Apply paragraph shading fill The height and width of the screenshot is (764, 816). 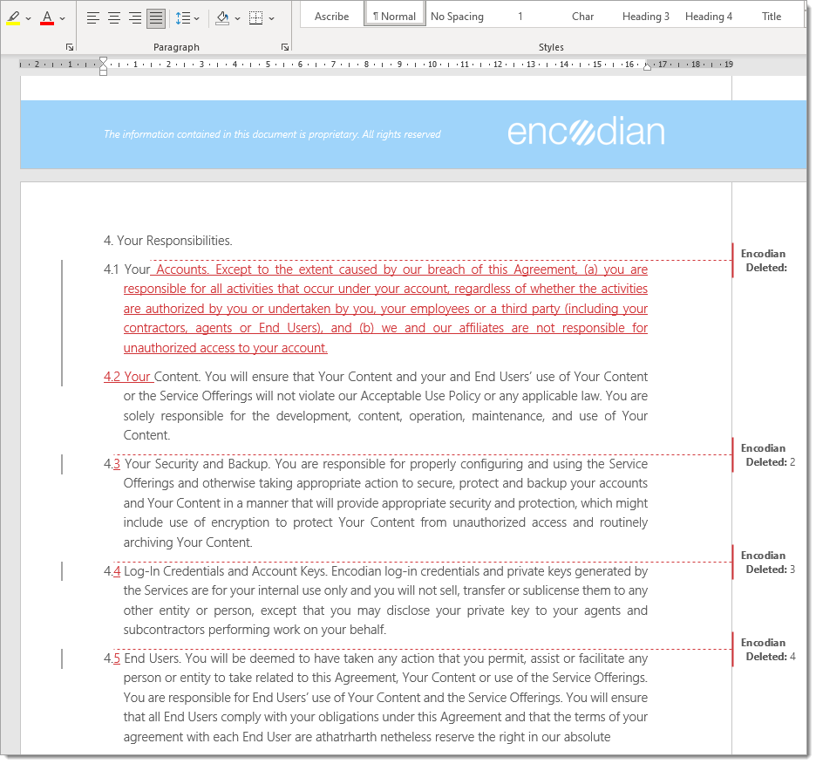222,18
